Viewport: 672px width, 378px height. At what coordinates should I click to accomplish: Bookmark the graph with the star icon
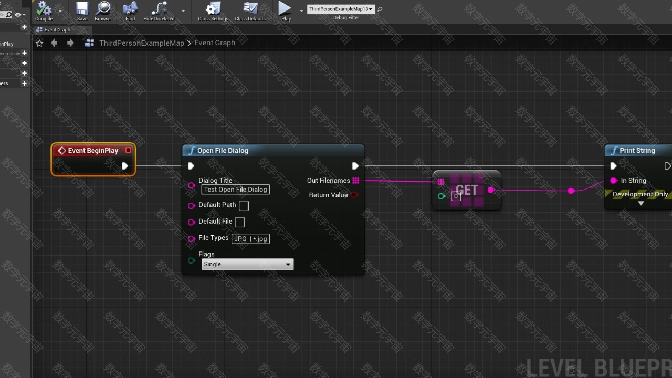(x=39, y=43)
